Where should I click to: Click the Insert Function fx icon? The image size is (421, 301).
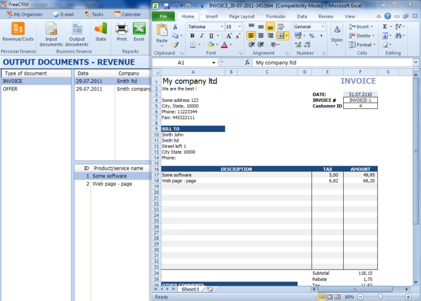[248, 63]
